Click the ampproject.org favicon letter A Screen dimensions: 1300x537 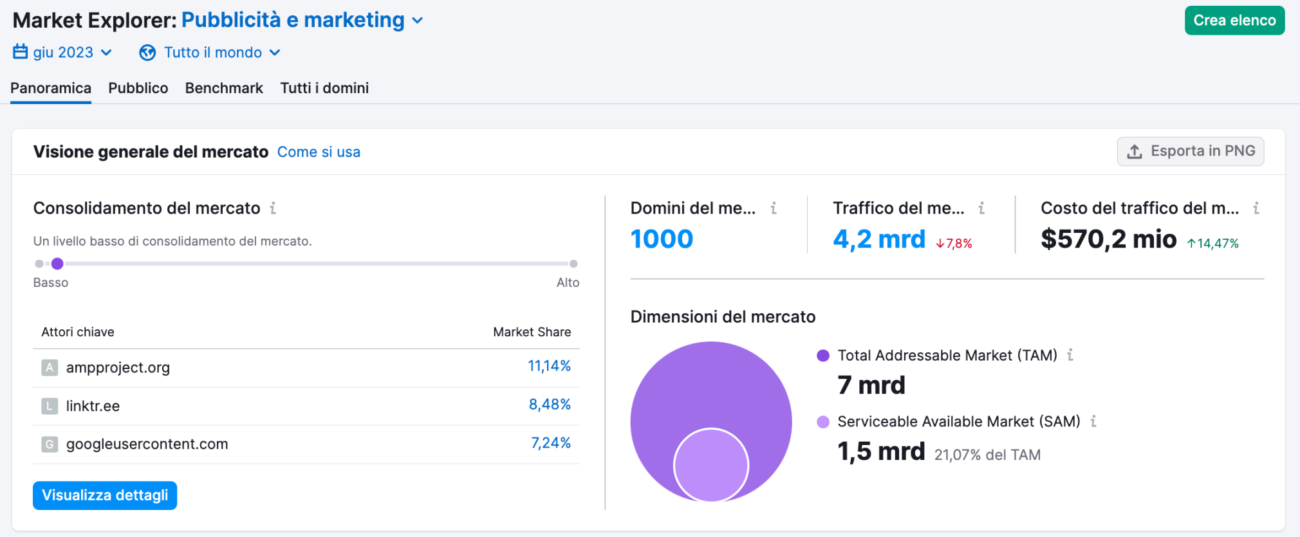pos(50,367)
